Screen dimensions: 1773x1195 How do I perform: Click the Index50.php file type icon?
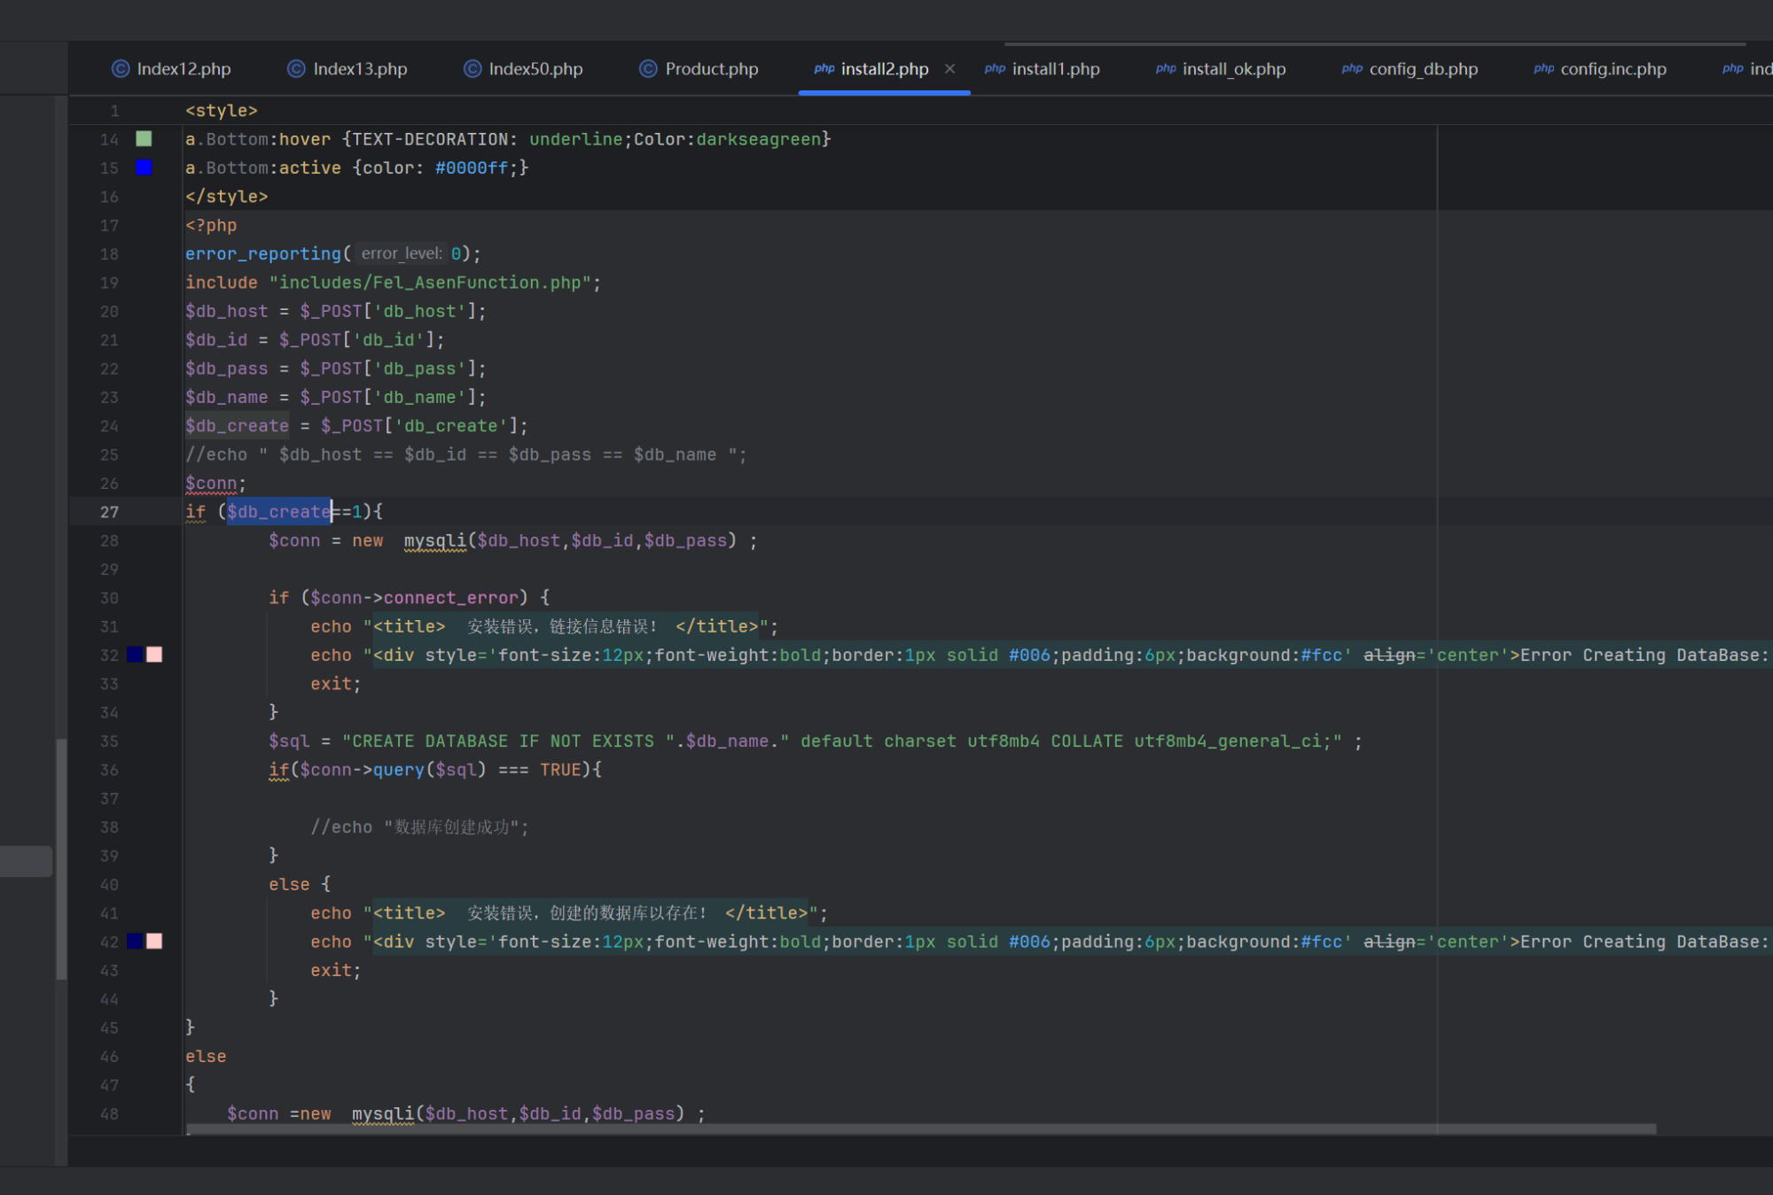(x=473, y=69)
